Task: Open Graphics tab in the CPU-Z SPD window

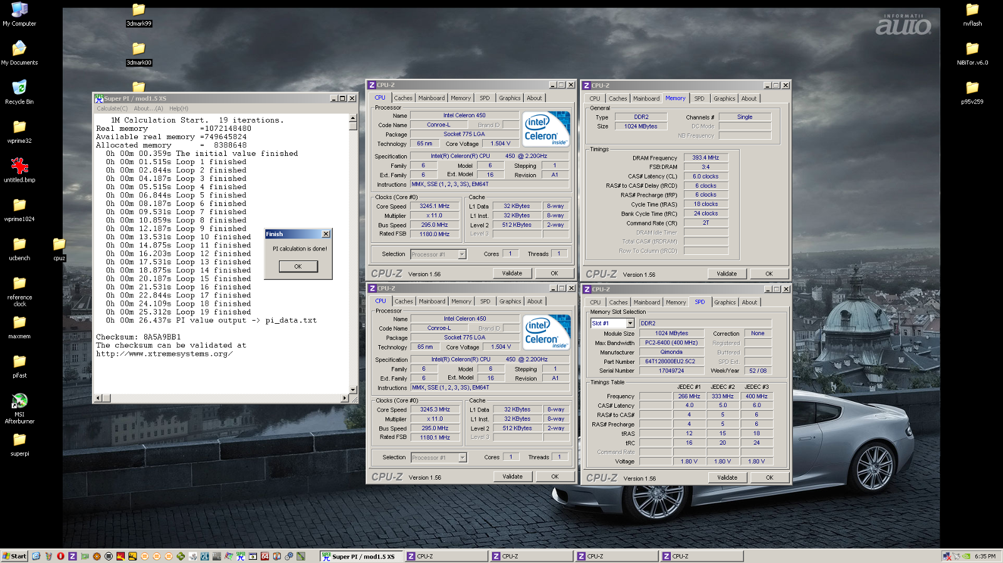Action: [725, 302]
